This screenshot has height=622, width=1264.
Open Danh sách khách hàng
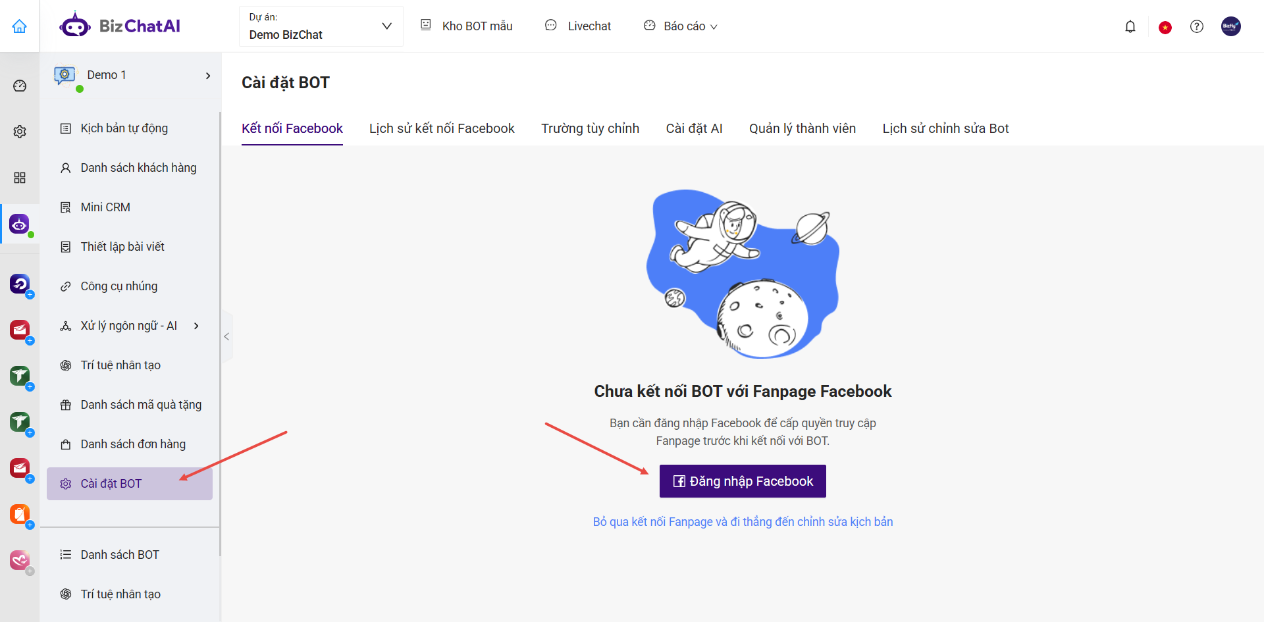[x=130, y=168]
